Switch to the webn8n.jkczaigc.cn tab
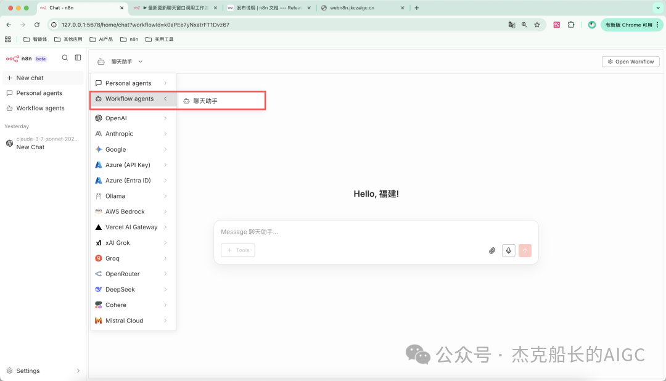Image resolution: width=666 pixels, height=381 pixels. (x=363, y=7)
